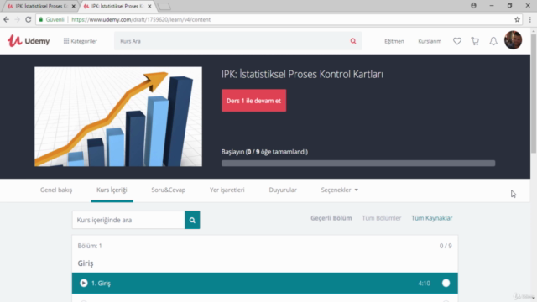Reload the page with refresh icon
This screenshot has height=302, width=537.
(x=29, y=19)
